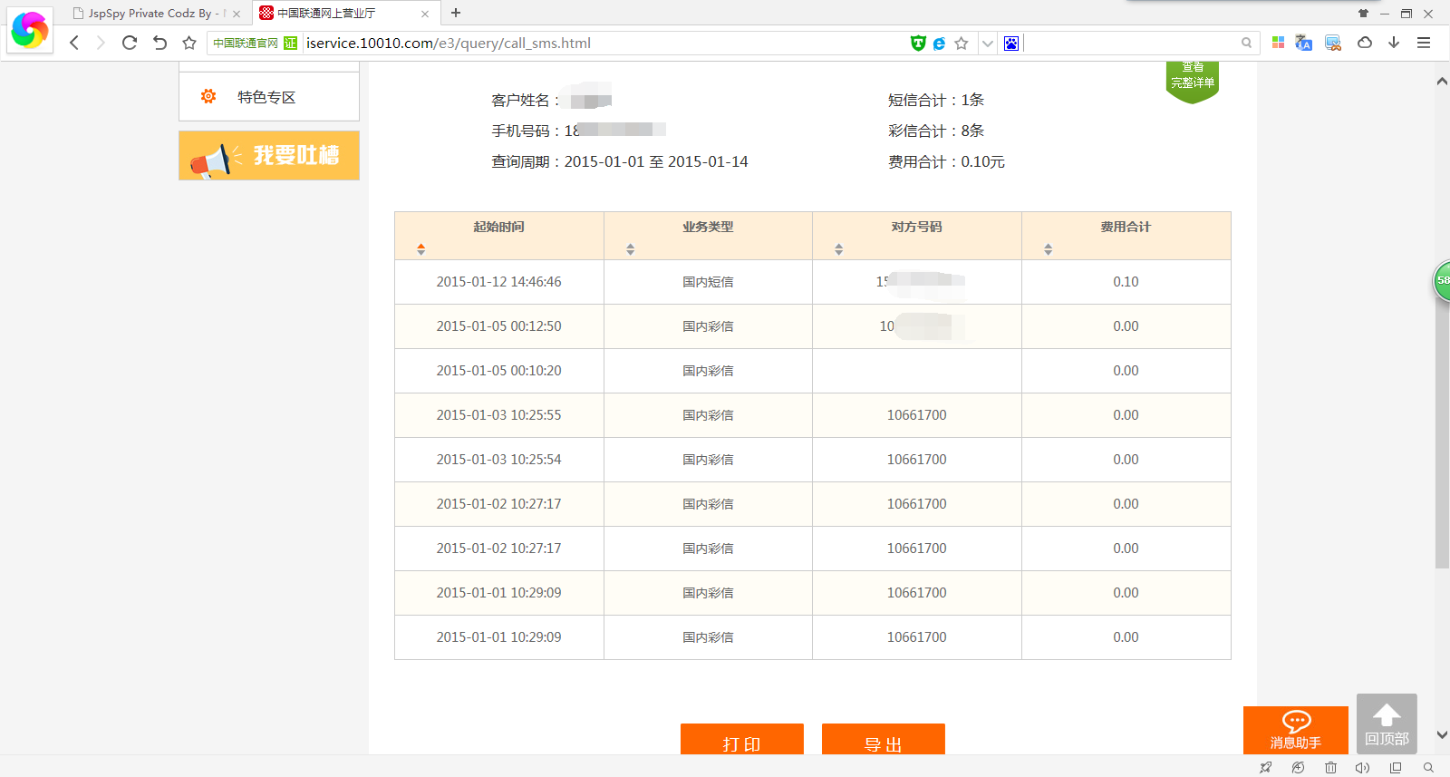Click the search input box
This screenshot has height=777, width=1450.
pos(1131,43)
